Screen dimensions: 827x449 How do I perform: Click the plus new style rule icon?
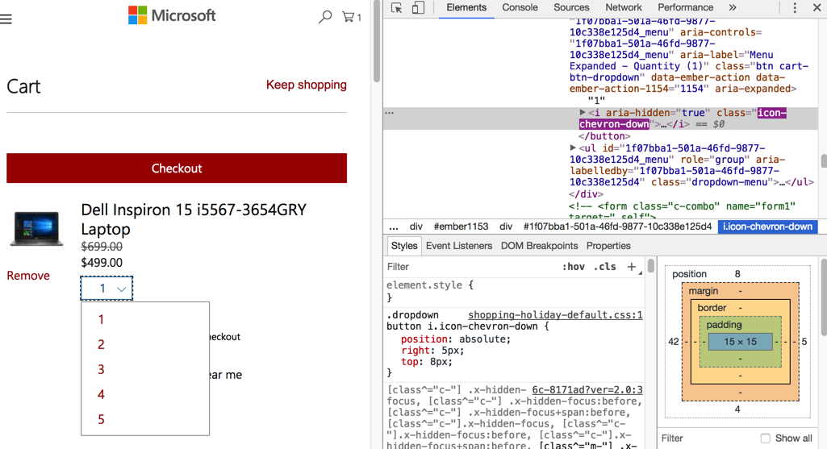[631, 267]
